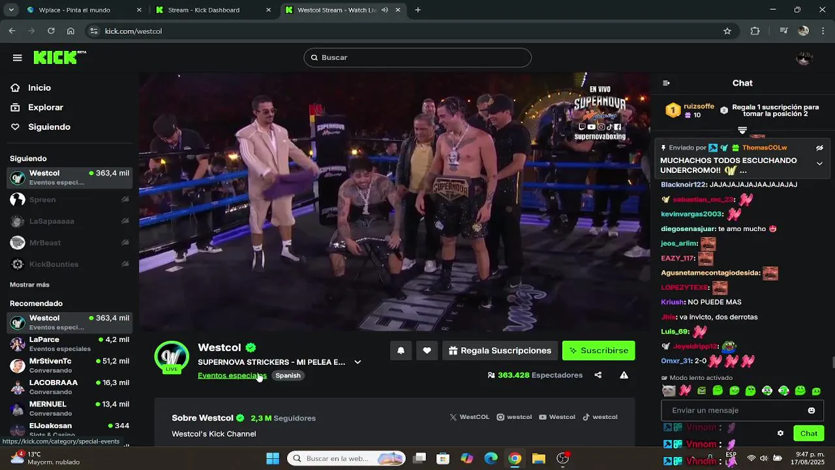Open MERNUEL channel in Recomendado

(x=70, y=408)
